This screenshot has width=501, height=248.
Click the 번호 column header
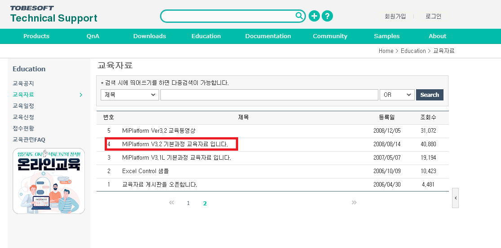point(109,117)
